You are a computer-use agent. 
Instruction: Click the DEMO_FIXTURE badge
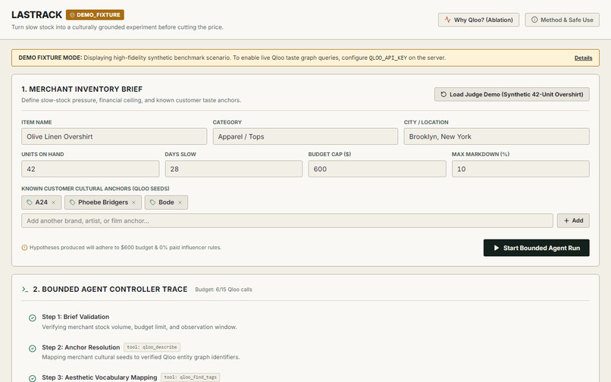click(x=95, y=15)
